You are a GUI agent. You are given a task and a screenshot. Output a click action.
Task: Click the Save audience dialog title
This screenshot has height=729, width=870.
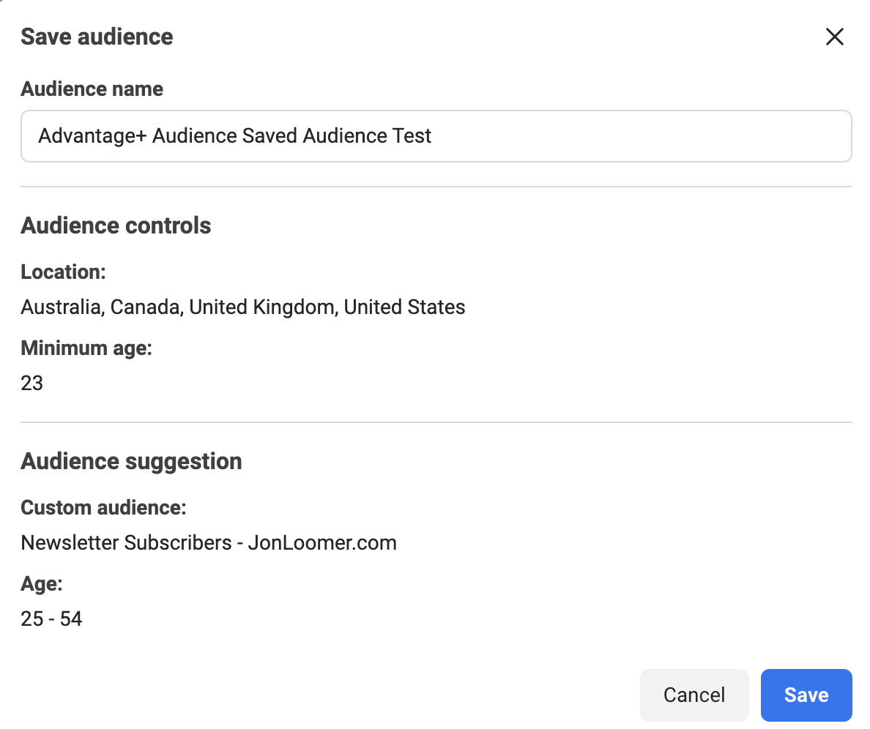97,36
